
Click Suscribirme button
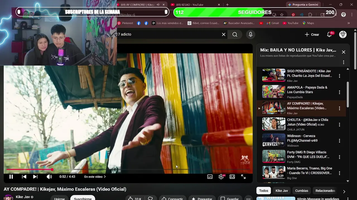click(83, 197)
